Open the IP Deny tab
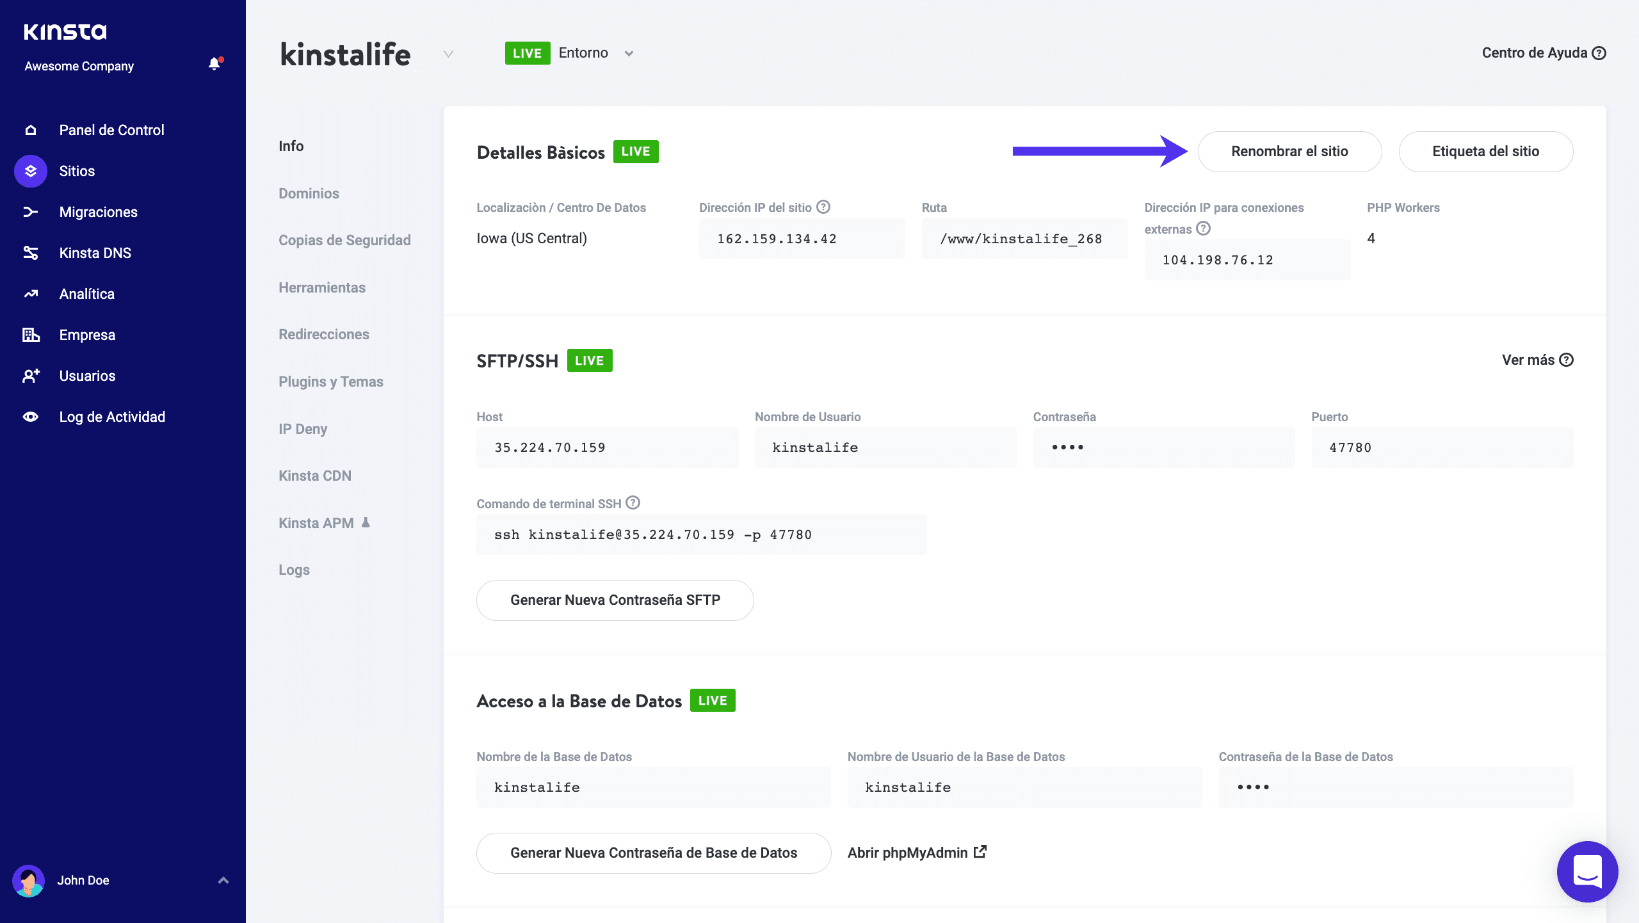The height and width of the screenshot is (923, 1639). click(303, 429)
